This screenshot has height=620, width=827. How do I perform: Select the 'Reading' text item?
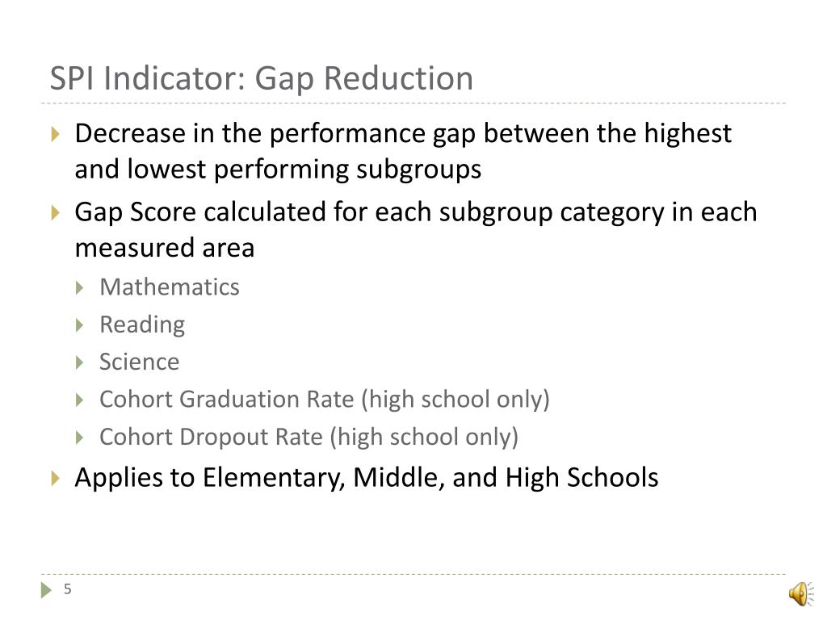[x=142, y=325]
